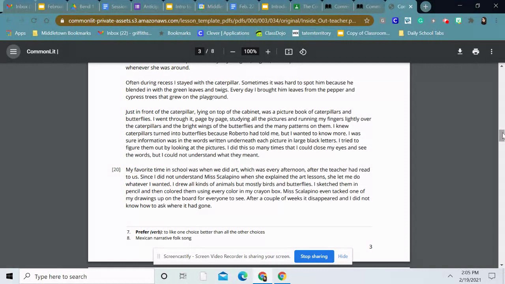This screenshot has width=505, height=284.
Task: Fit the PDF page to the window
Action: pos(289,52)
